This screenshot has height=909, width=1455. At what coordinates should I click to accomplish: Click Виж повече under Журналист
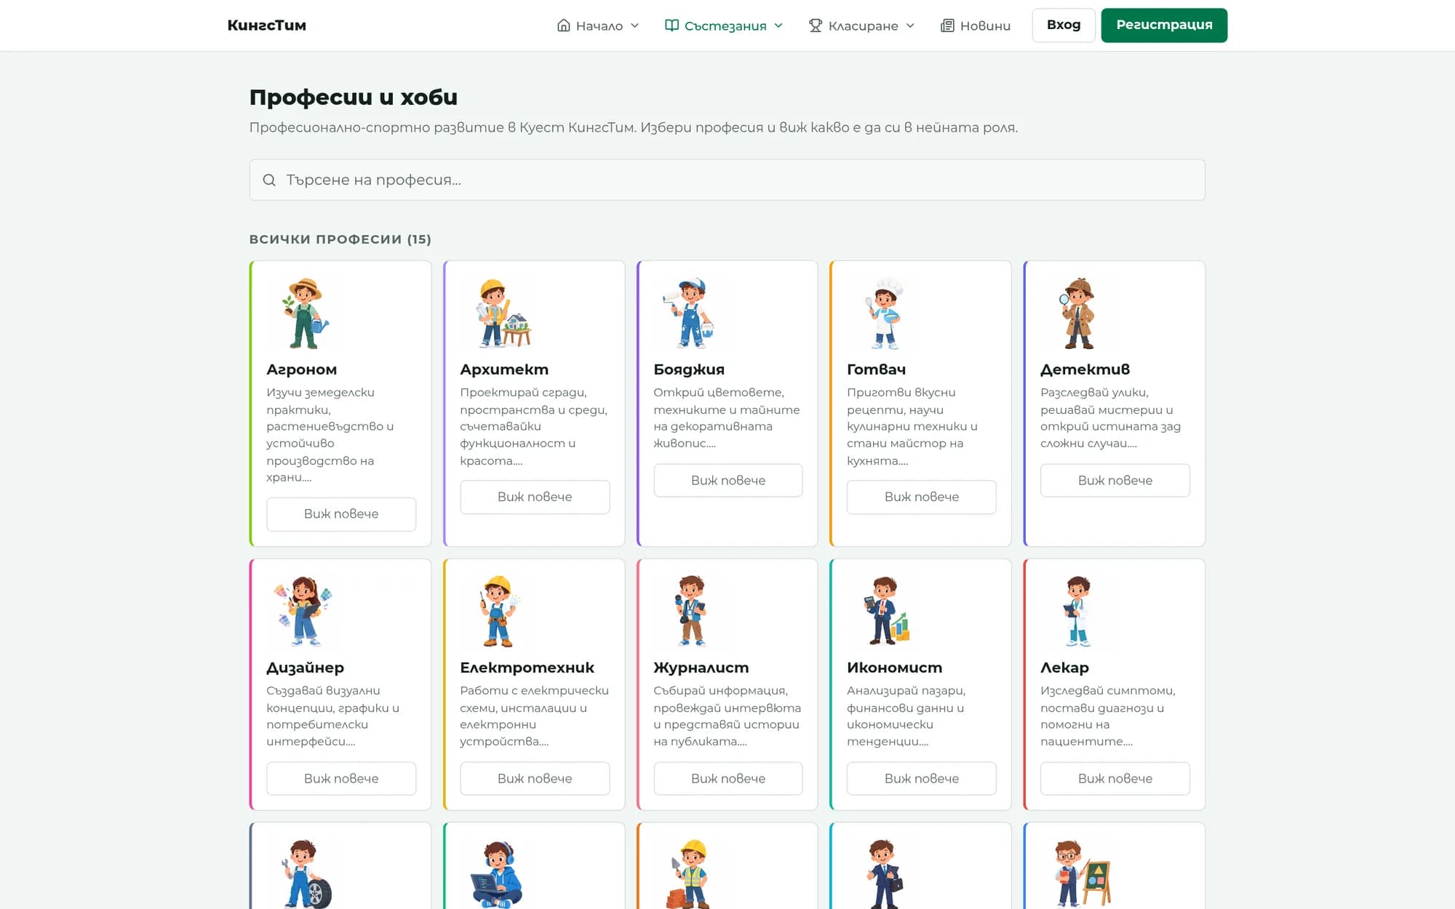coord(728,779)
